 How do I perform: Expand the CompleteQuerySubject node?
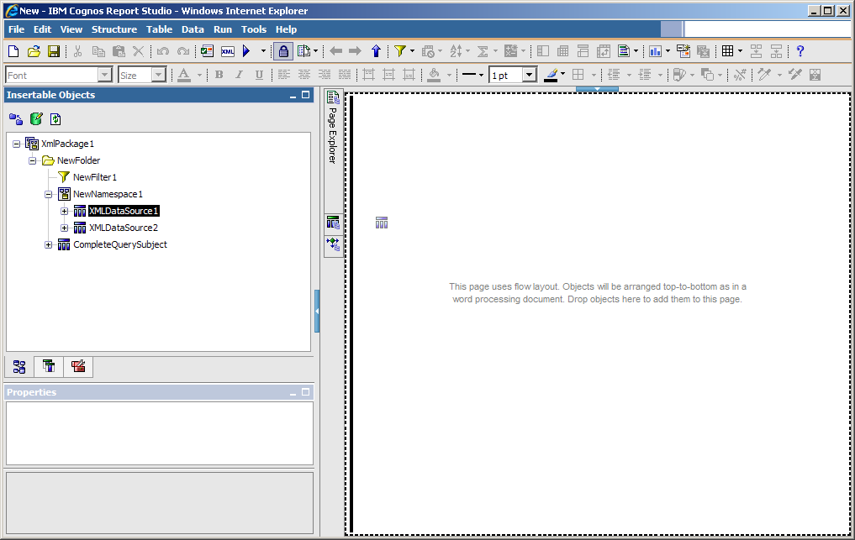tap(49, 244)
